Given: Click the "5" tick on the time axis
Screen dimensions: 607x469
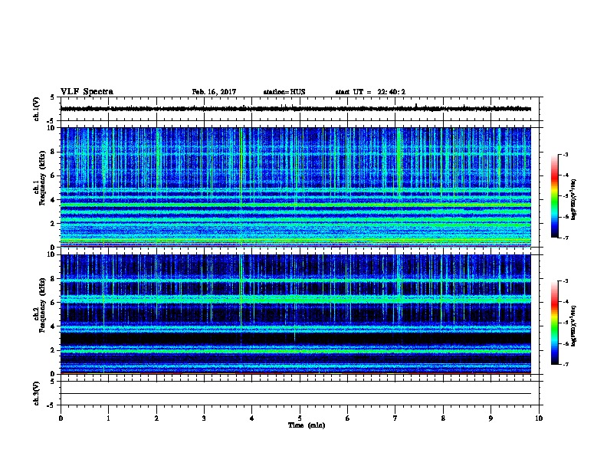Looking at the screenshot, I should click(x=300, y=418).
